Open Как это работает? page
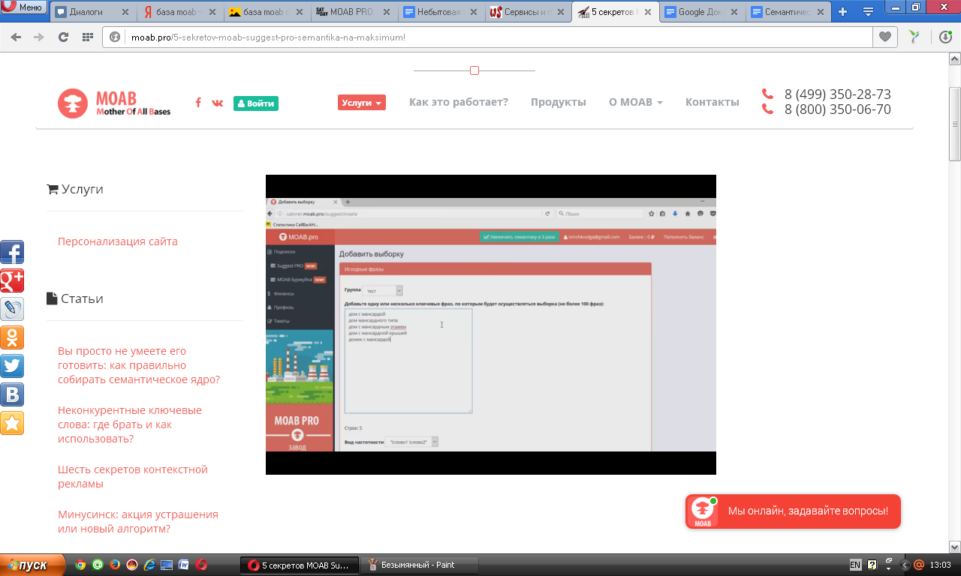This screenshot has height=576, width=961. tap(459, 102)
